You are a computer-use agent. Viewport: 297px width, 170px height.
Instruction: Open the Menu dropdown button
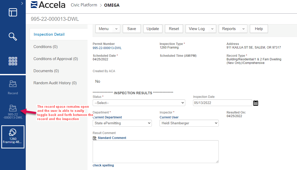pos(108,29)
